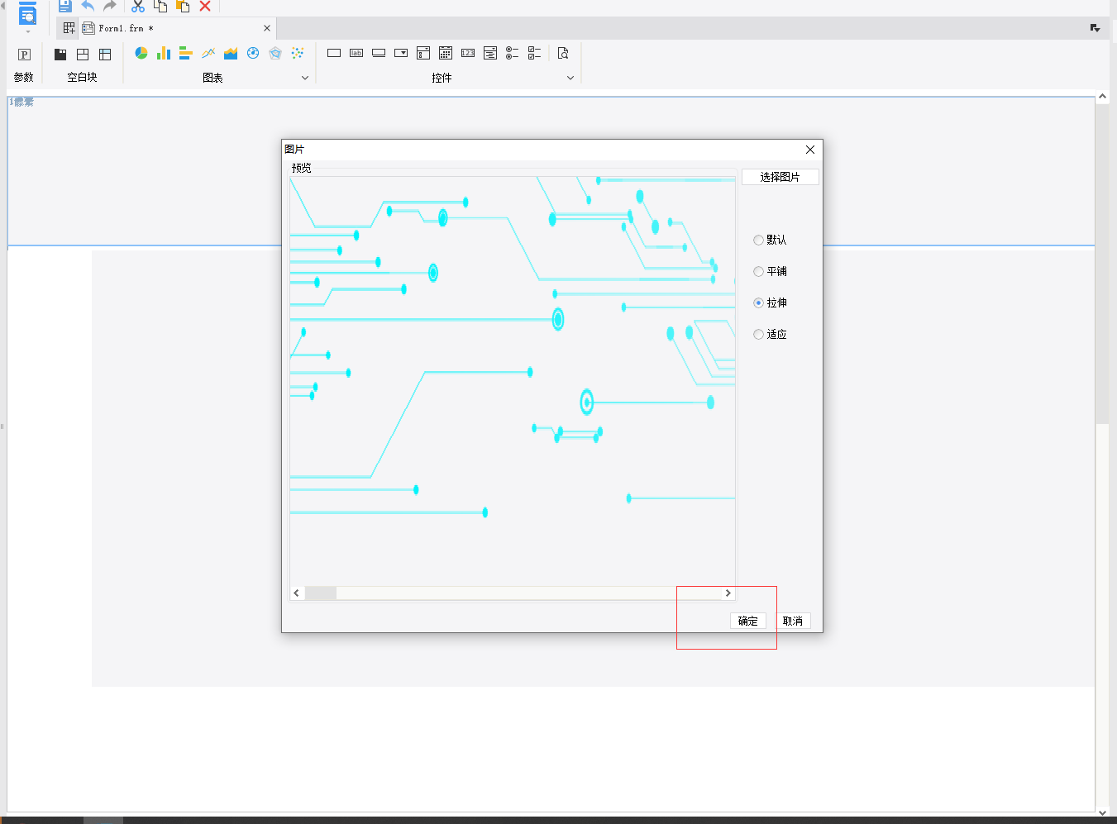Select the 默认 radio option
Screen dimensions: 1117x824
coord(770,240)
